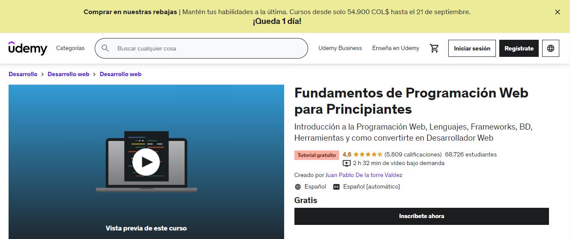Open instructor Juan Pablo De la torre Valdez
This screenshot has height=239, width=570.
point(364,175)
